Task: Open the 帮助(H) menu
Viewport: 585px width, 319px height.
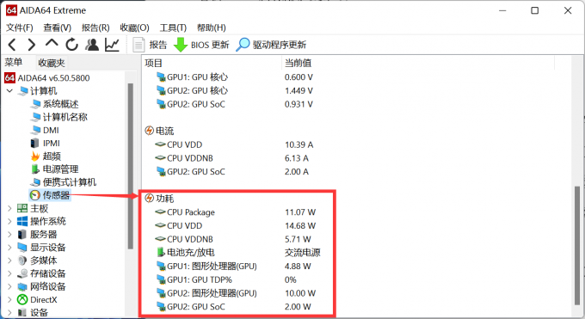Action: pos(211,28)
